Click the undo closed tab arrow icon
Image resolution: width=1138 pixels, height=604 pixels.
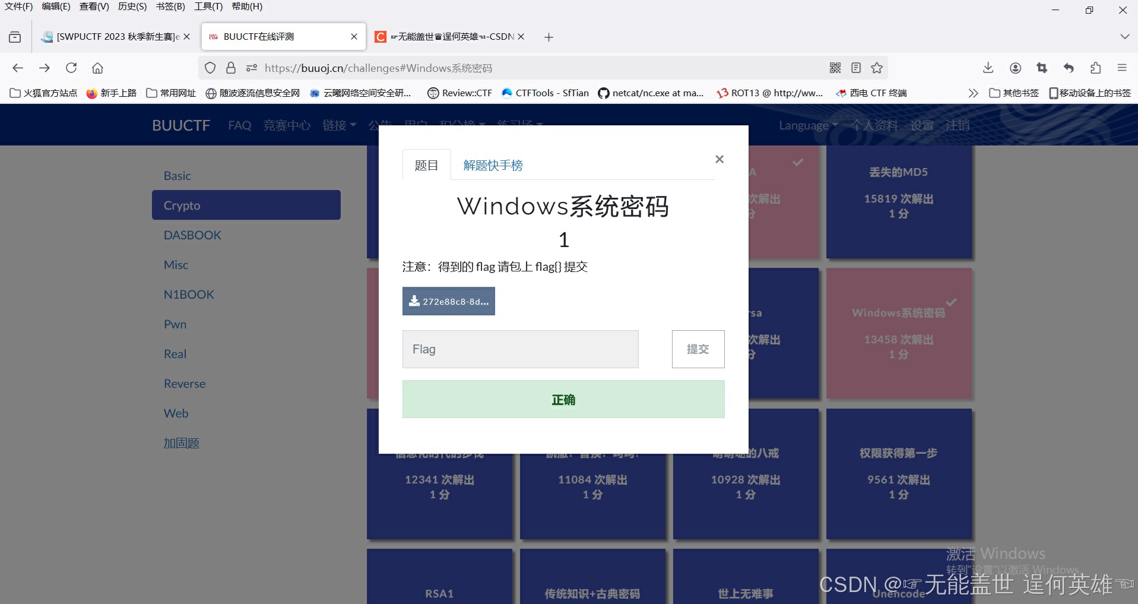[1069, 68]
